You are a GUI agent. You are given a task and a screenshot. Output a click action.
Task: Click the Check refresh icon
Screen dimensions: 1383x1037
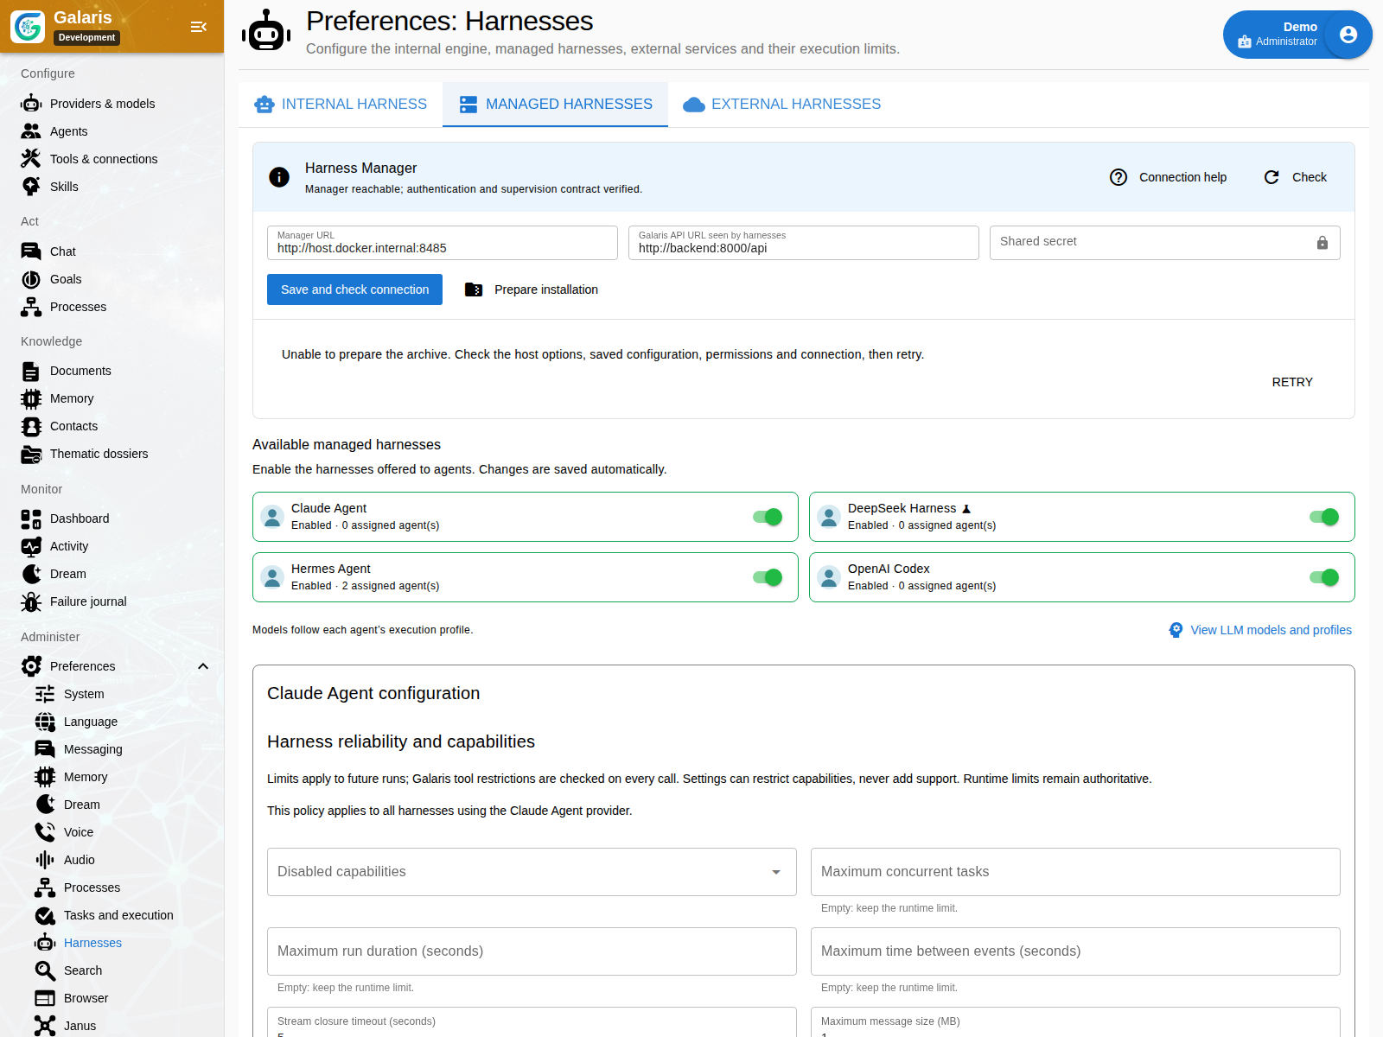(x=1271, y=177)
